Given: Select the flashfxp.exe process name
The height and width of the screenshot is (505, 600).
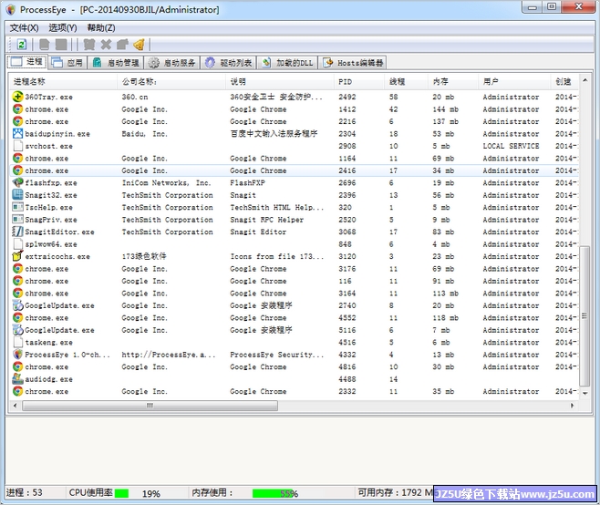Looking at the screenshot, I should coord(51,183).
